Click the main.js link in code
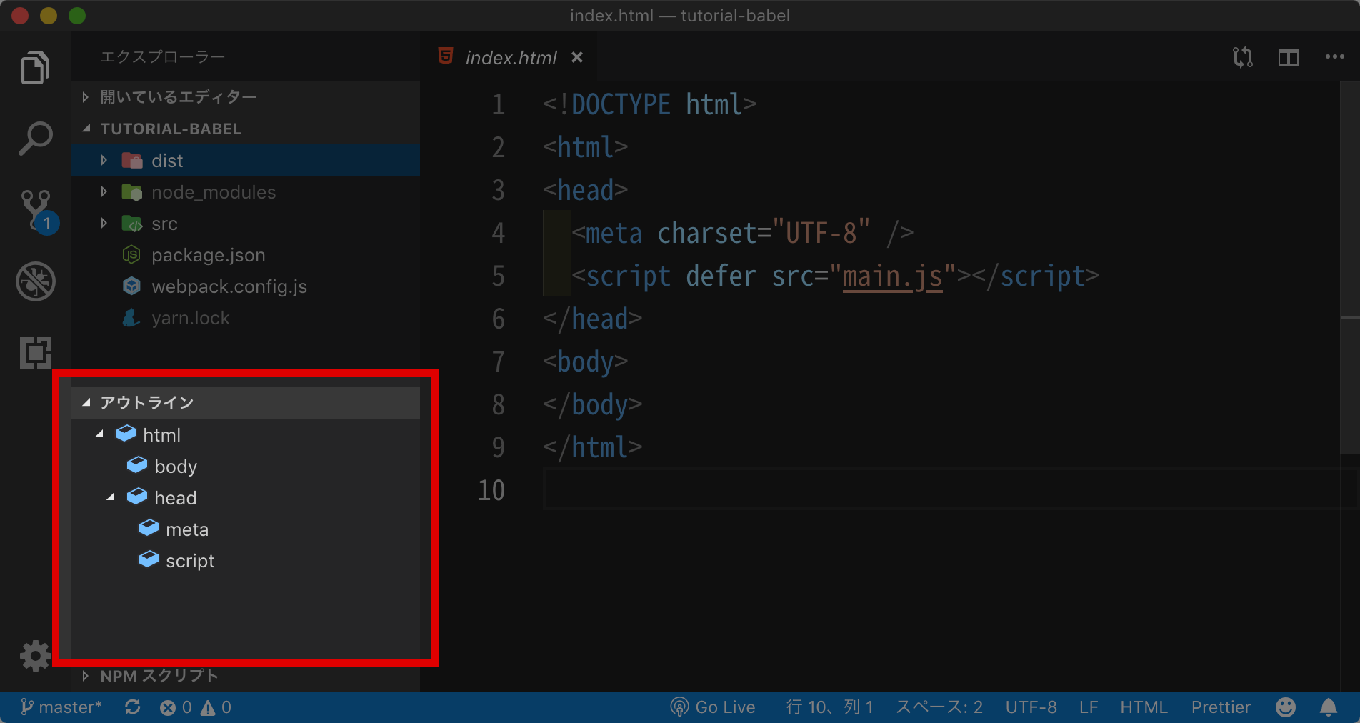This screenshot has height=723, width=1360. [x=892, y=276]
